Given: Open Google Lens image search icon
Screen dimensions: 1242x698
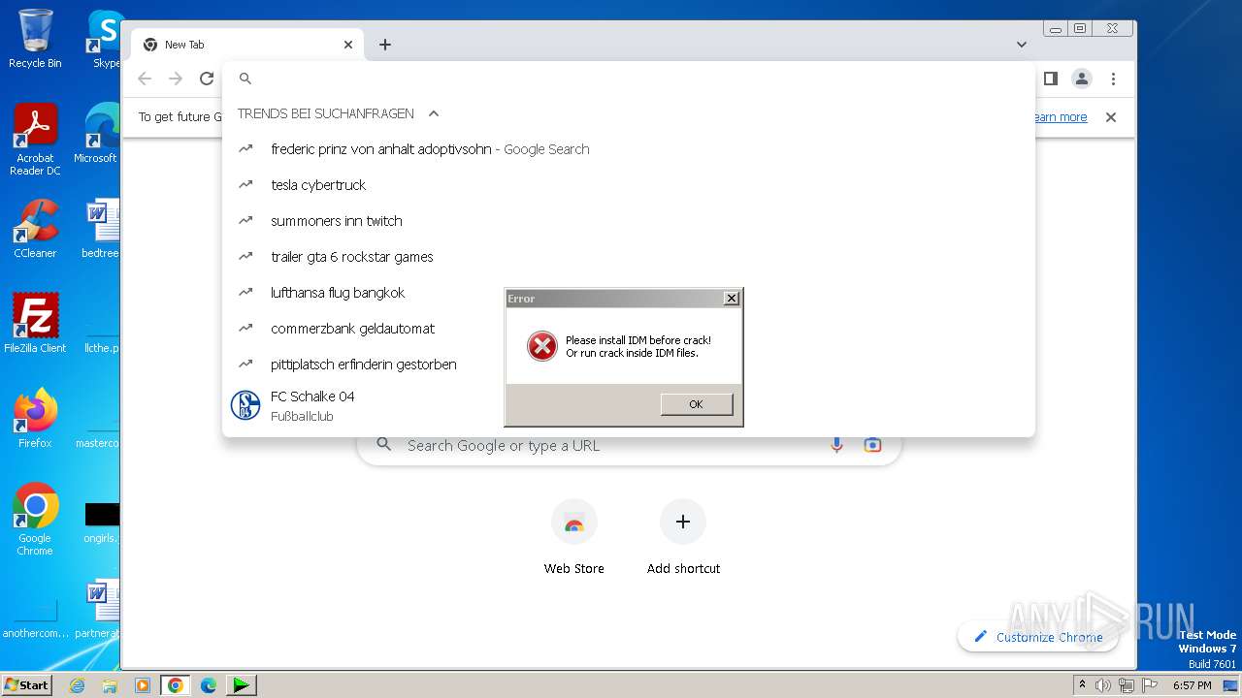Looking at the screenshot, I should click(872, 445).
